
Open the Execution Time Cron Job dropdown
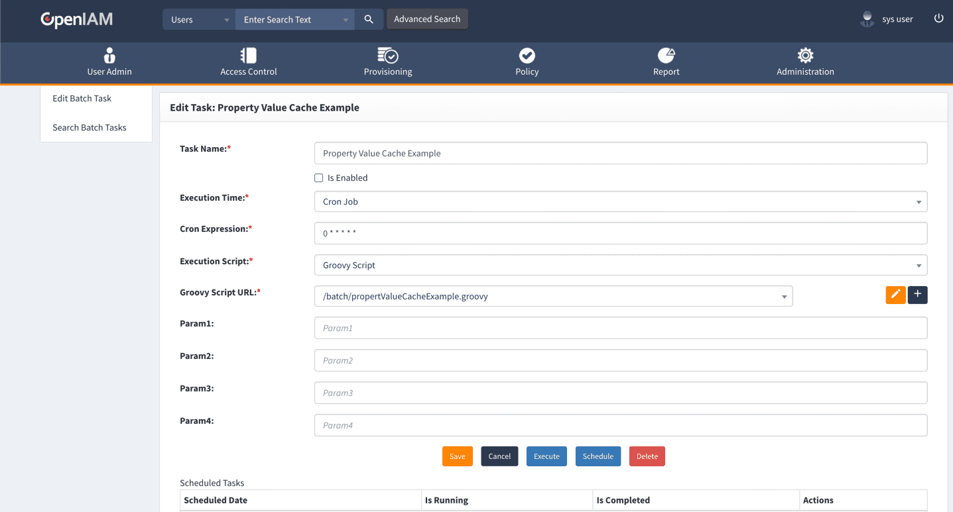621,201
